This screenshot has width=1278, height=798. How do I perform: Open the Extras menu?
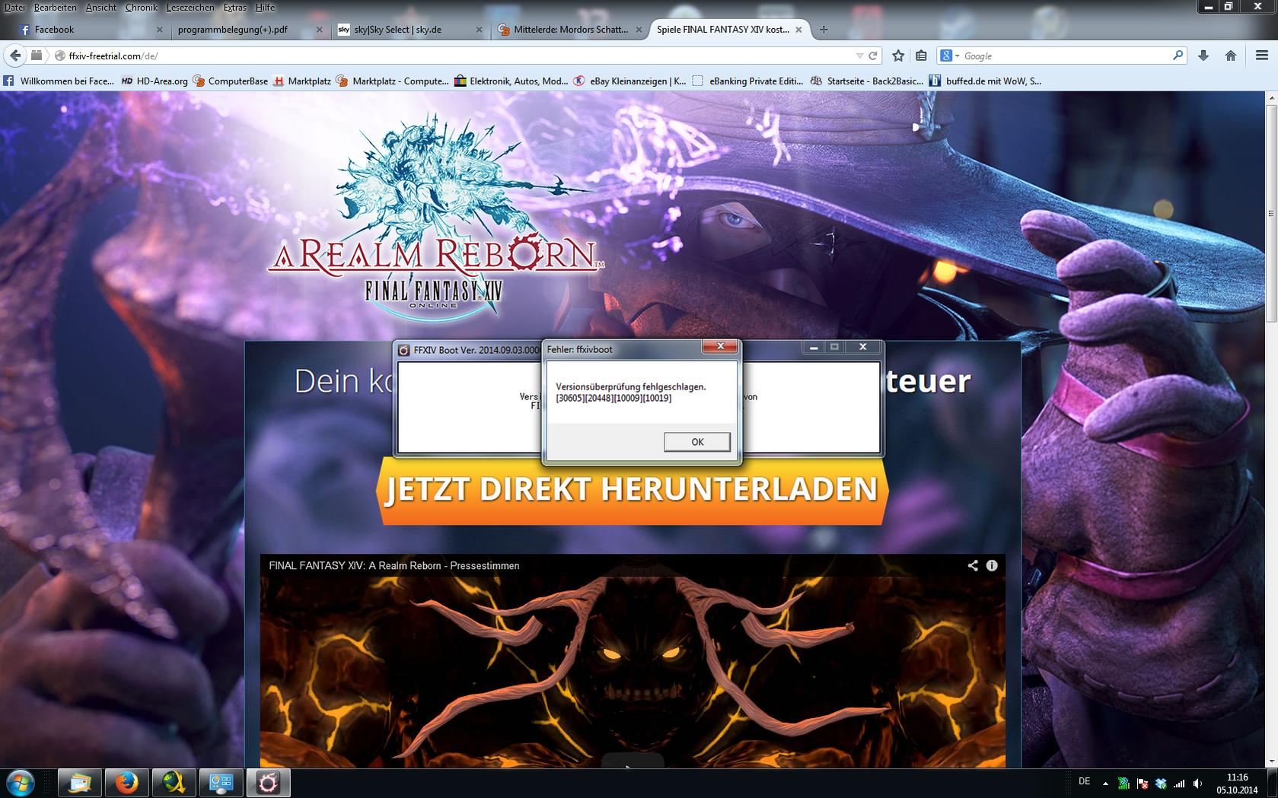click(235, 8)
